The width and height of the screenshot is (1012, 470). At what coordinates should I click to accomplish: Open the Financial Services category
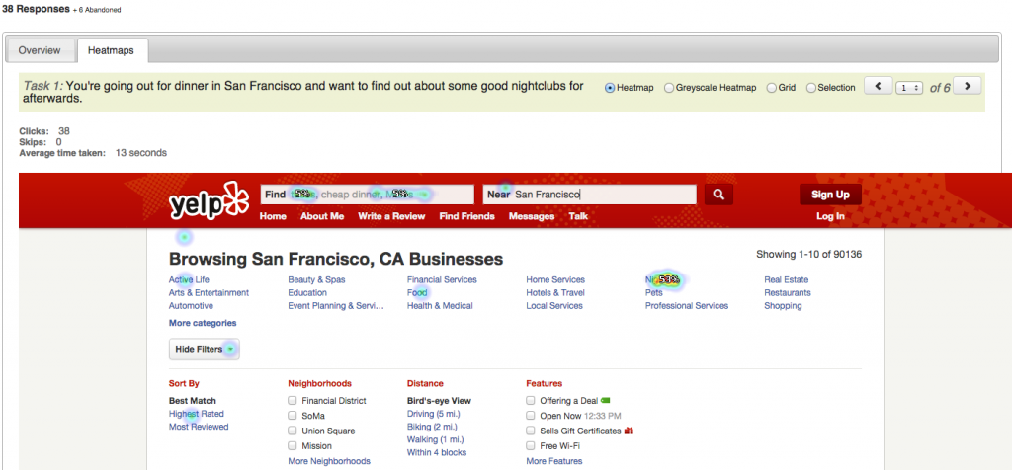(x=442, y=279)
